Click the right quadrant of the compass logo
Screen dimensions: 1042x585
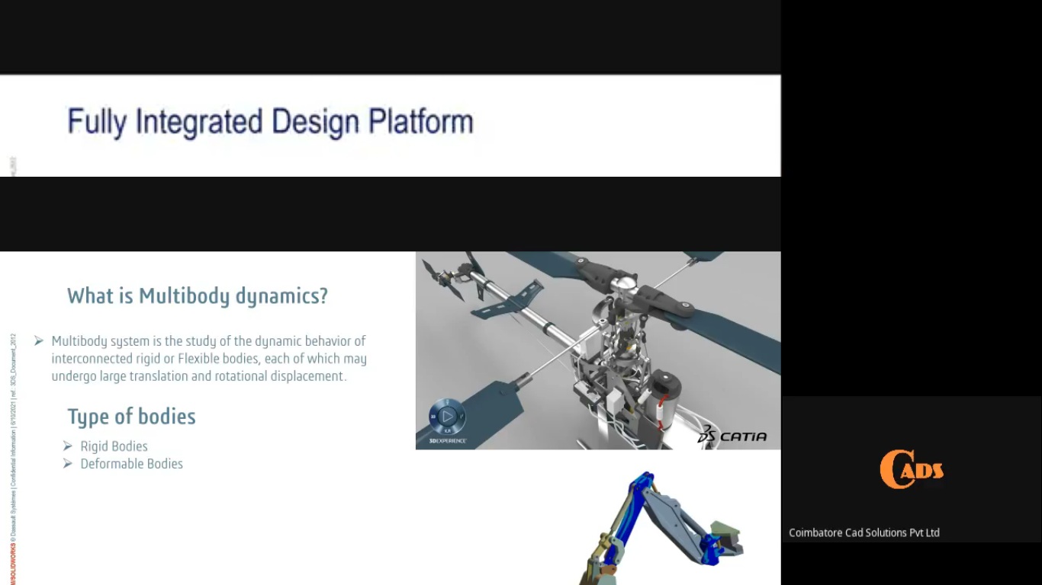pyautogui.click(x=462, y=416)
